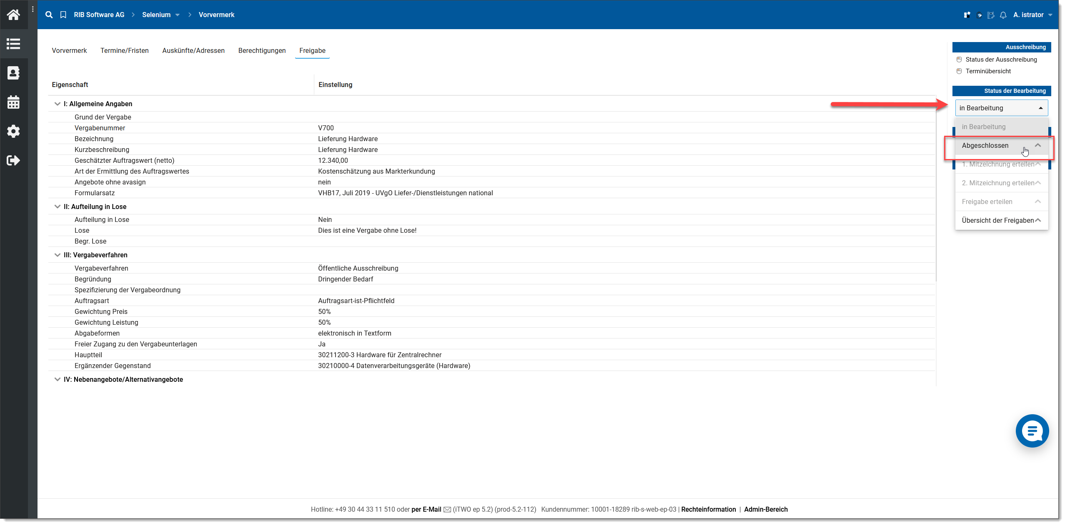The image size is (1065, 525).
Task: Open the contacts address book icon
Action: click(x=13, y=73)
